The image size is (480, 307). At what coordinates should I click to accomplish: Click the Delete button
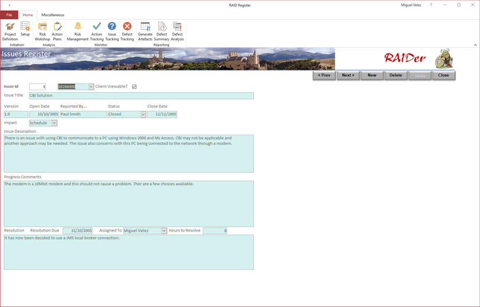click(396, 75)
